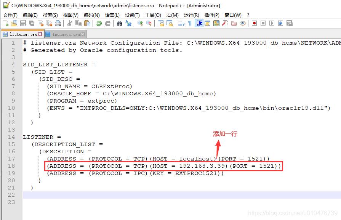Close the listener.ora tab
The height and width of the screenshot is (220, 341).
click(x=40, y=34)
